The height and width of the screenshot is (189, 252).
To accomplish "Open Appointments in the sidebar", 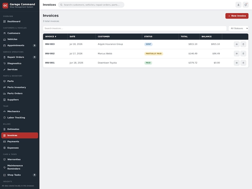I will 20,45.
